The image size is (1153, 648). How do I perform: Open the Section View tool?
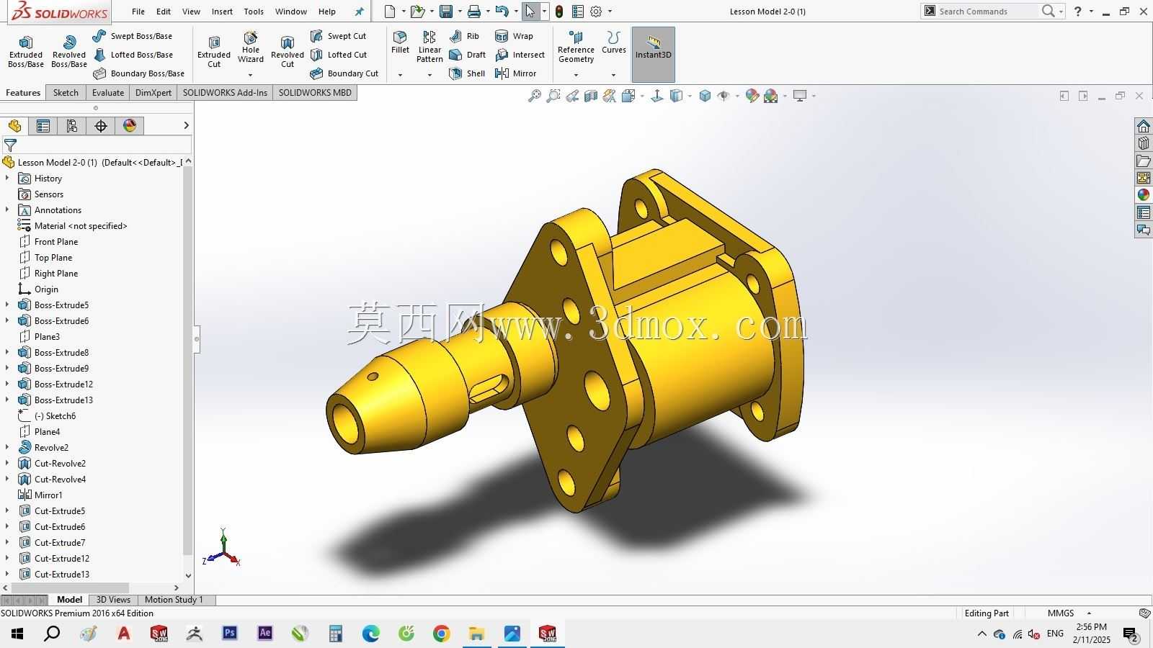pos(591,96)
